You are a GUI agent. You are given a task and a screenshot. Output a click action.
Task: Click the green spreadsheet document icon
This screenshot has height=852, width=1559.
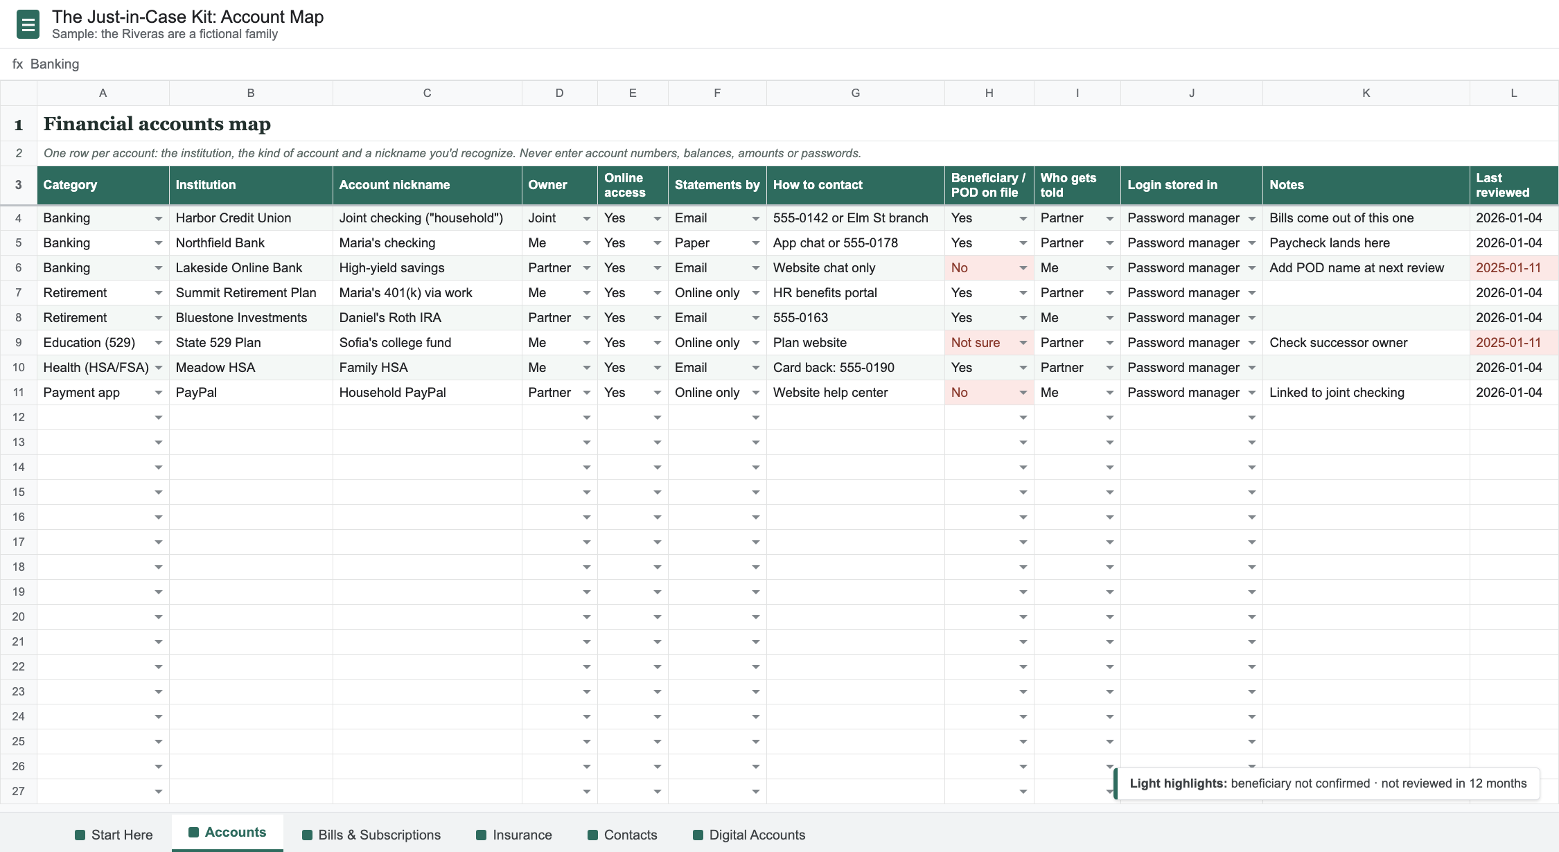(x=28, y=25)
